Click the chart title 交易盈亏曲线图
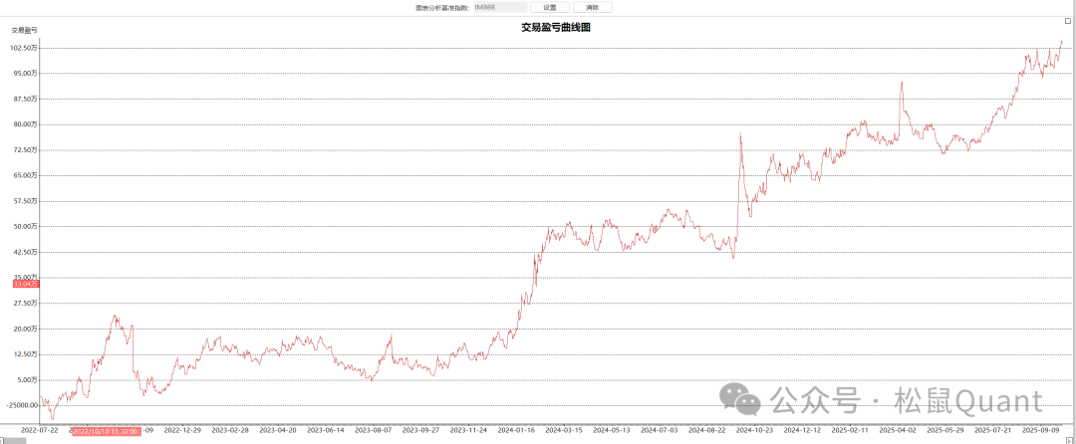This screenshot has width=1076, height=444. (556, 27)
